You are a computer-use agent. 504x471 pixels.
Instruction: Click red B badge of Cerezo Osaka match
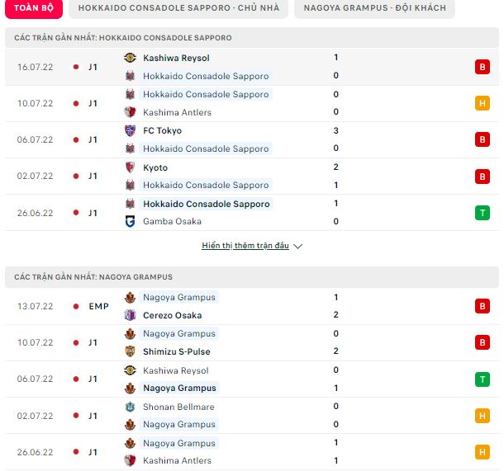click(482, 306)
